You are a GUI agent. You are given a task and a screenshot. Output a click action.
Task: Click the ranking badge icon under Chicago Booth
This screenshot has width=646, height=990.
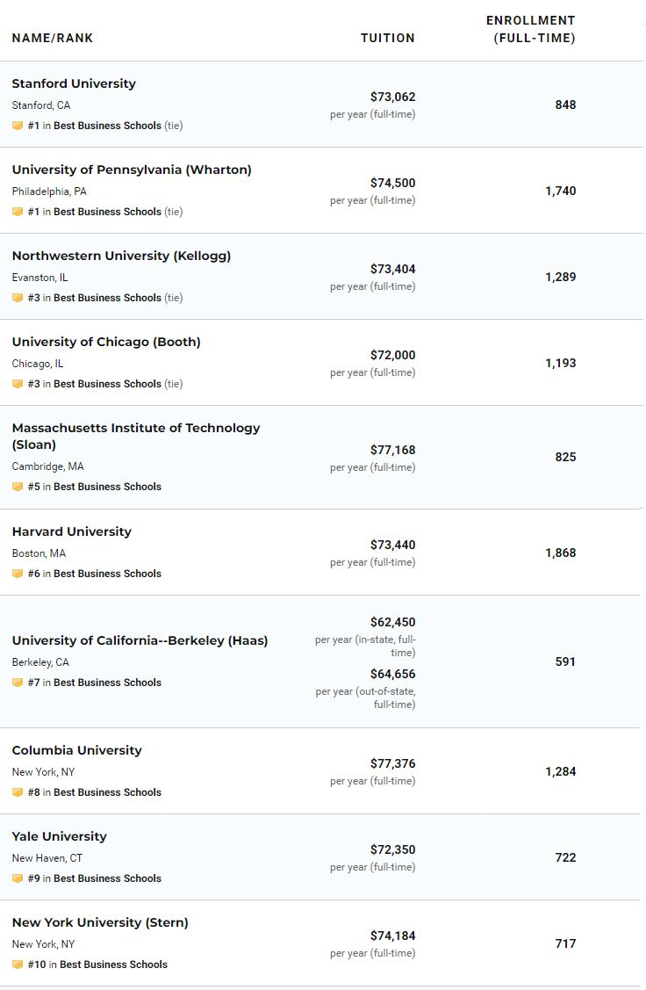18,384
